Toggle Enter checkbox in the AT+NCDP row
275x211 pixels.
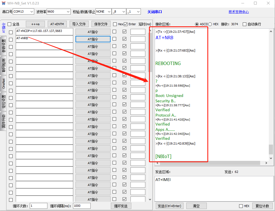coord(125,31)
